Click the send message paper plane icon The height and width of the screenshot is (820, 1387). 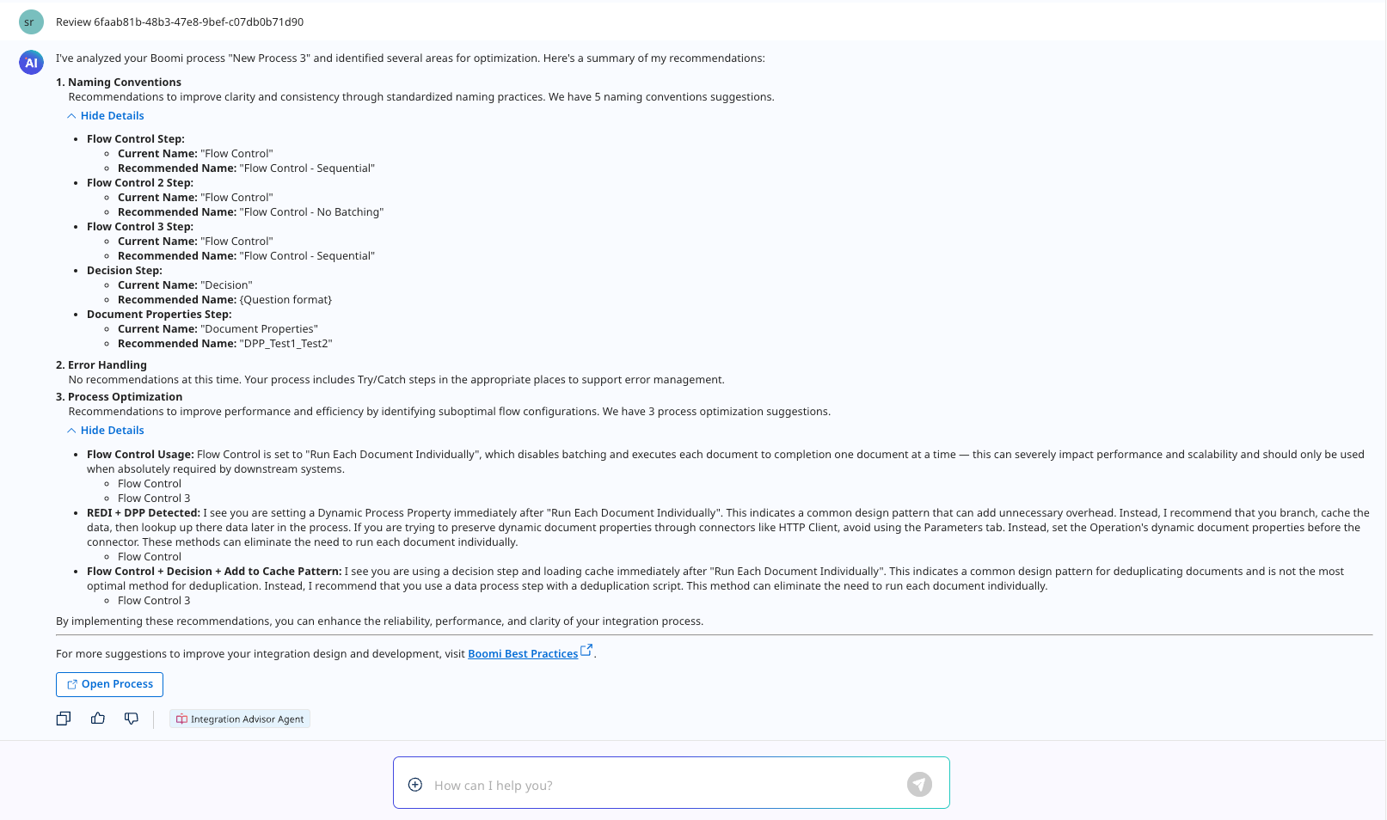tap(919, 784)
